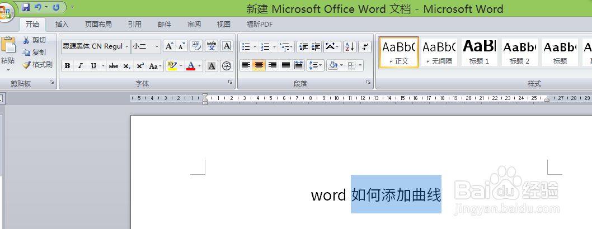Open the Customize Quick Access Toolbar arrow
Viewport: 592px width, 229px height.
[x=72, y=7]
